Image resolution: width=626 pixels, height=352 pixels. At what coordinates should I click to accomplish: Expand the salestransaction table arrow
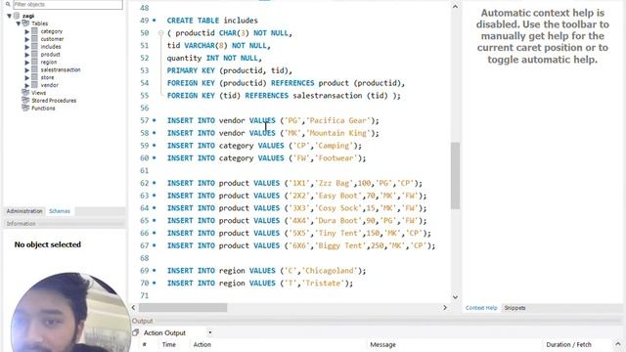tap(27, 69)
